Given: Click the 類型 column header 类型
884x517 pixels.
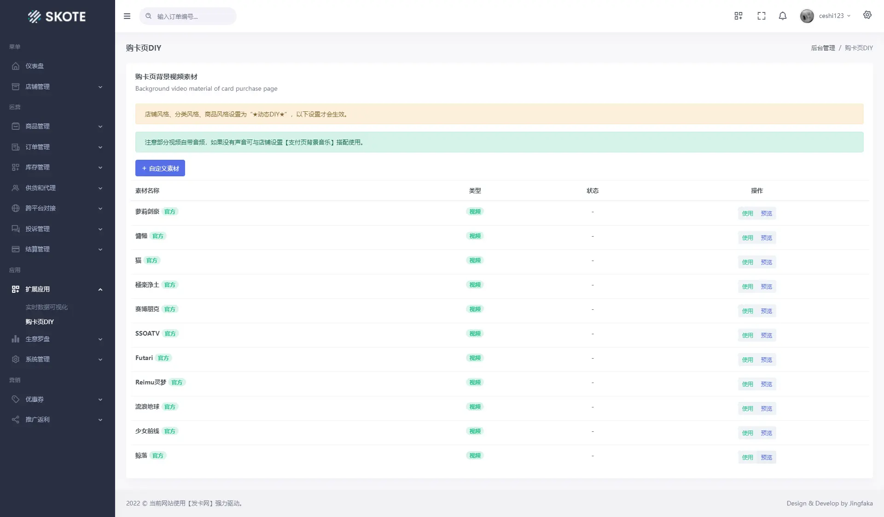Looking at the screenshot, I should (x=475, y=191).
